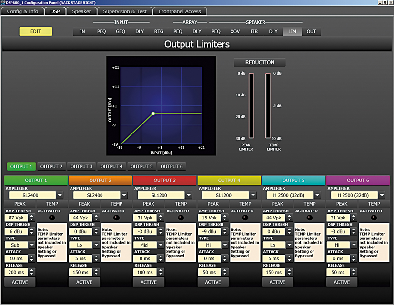Select the DSP tab
This screenshot has height=305, width=394.
coord(55,11)
